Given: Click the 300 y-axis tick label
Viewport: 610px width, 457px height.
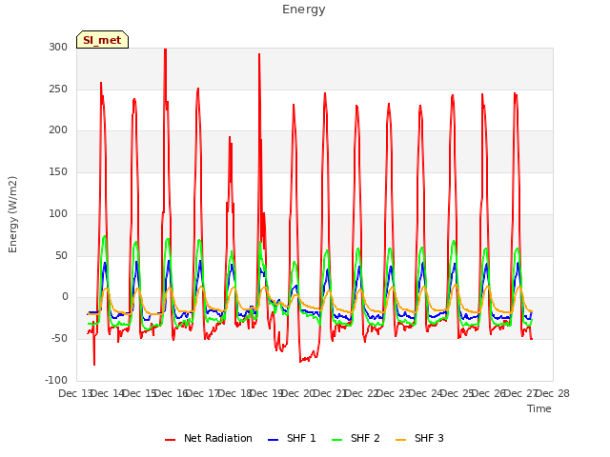Looking at the screenshot, I should (58, 47).
